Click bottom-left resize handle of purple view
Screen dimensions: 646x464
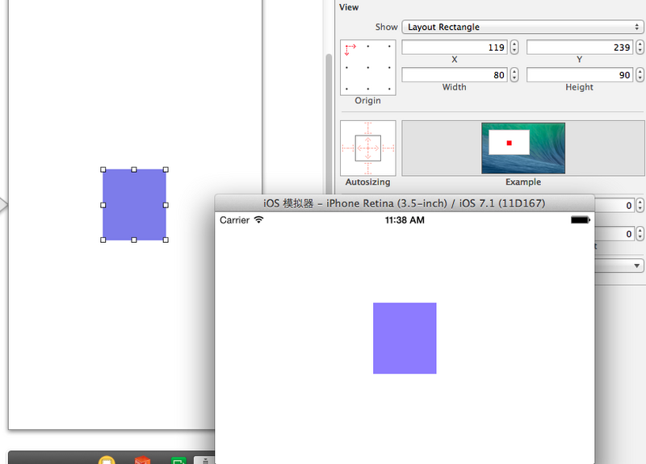[x=103, y=240]
